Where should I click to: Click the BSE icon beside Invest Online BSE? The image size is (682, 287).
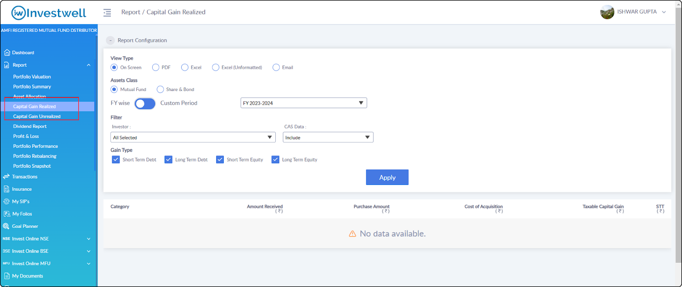point(6,251)
